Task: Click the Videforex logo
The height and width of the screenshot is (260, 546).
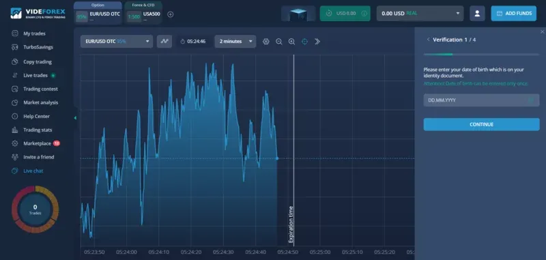Action: coord(38,13)
